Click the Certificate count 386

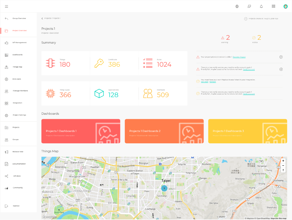pos(114,64)
